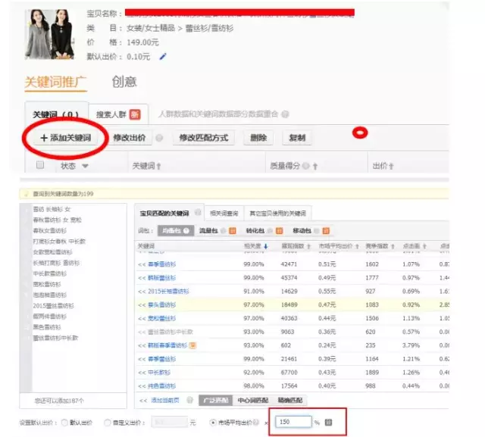This screenshot has width=485, height=437.
Task: Click the 宽松雪纺衫 keyword link in table
Action: (161, 318)
